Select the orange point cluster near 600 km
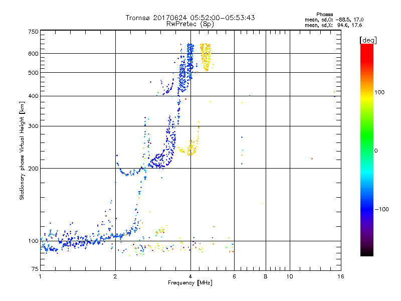 pos(206,56)
